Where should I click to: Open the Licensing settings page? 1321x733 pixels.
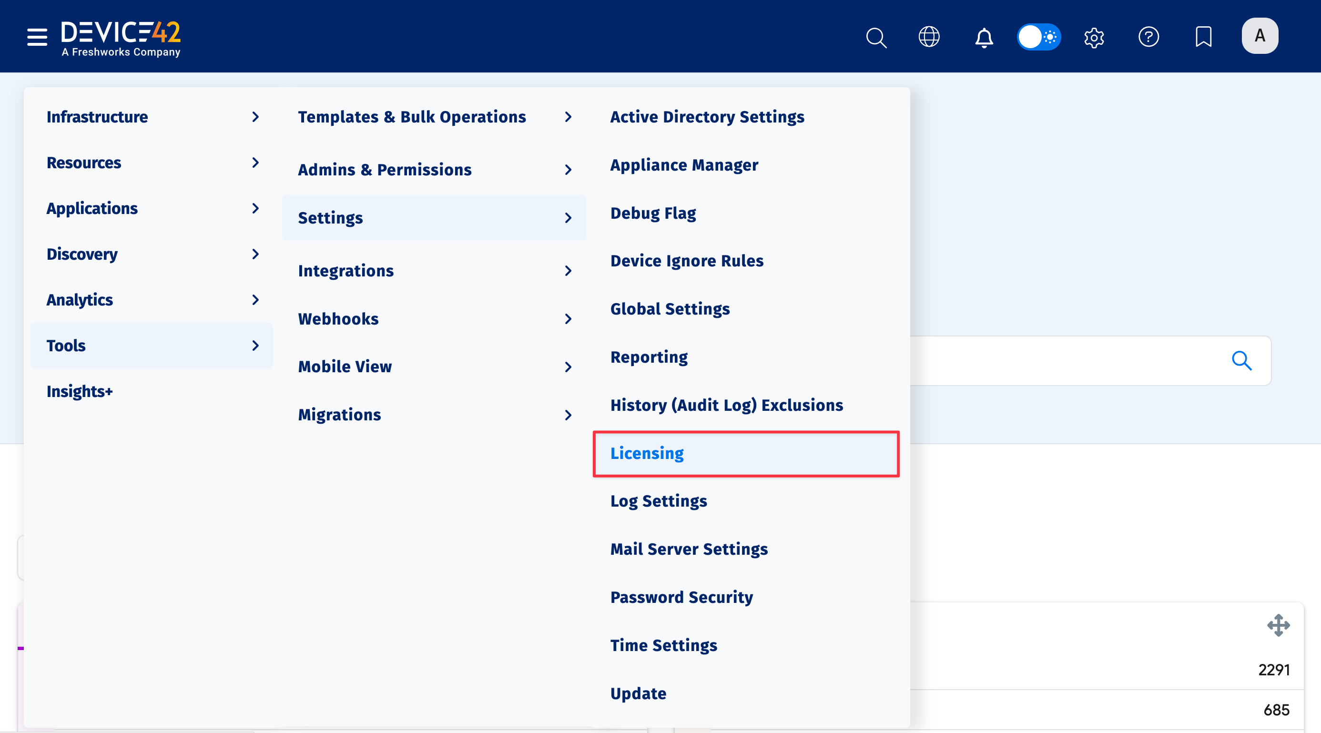click(x=647, y=453)
